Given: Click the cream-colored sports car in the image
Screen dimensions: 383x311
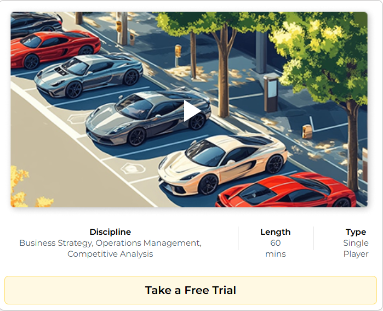Looking at the screenshot, I should 222,165.
